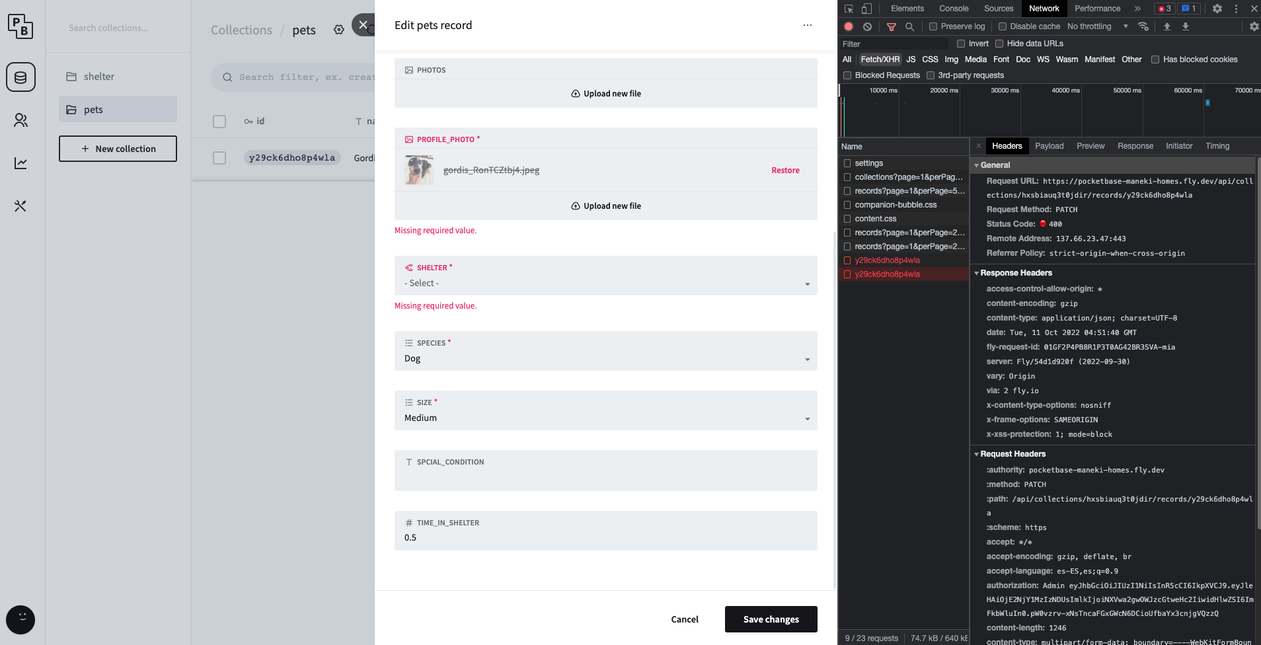Open the SHELTER select dropdown
The height and width of the screenshot is (645, 1261).
[x=606, y=276]
